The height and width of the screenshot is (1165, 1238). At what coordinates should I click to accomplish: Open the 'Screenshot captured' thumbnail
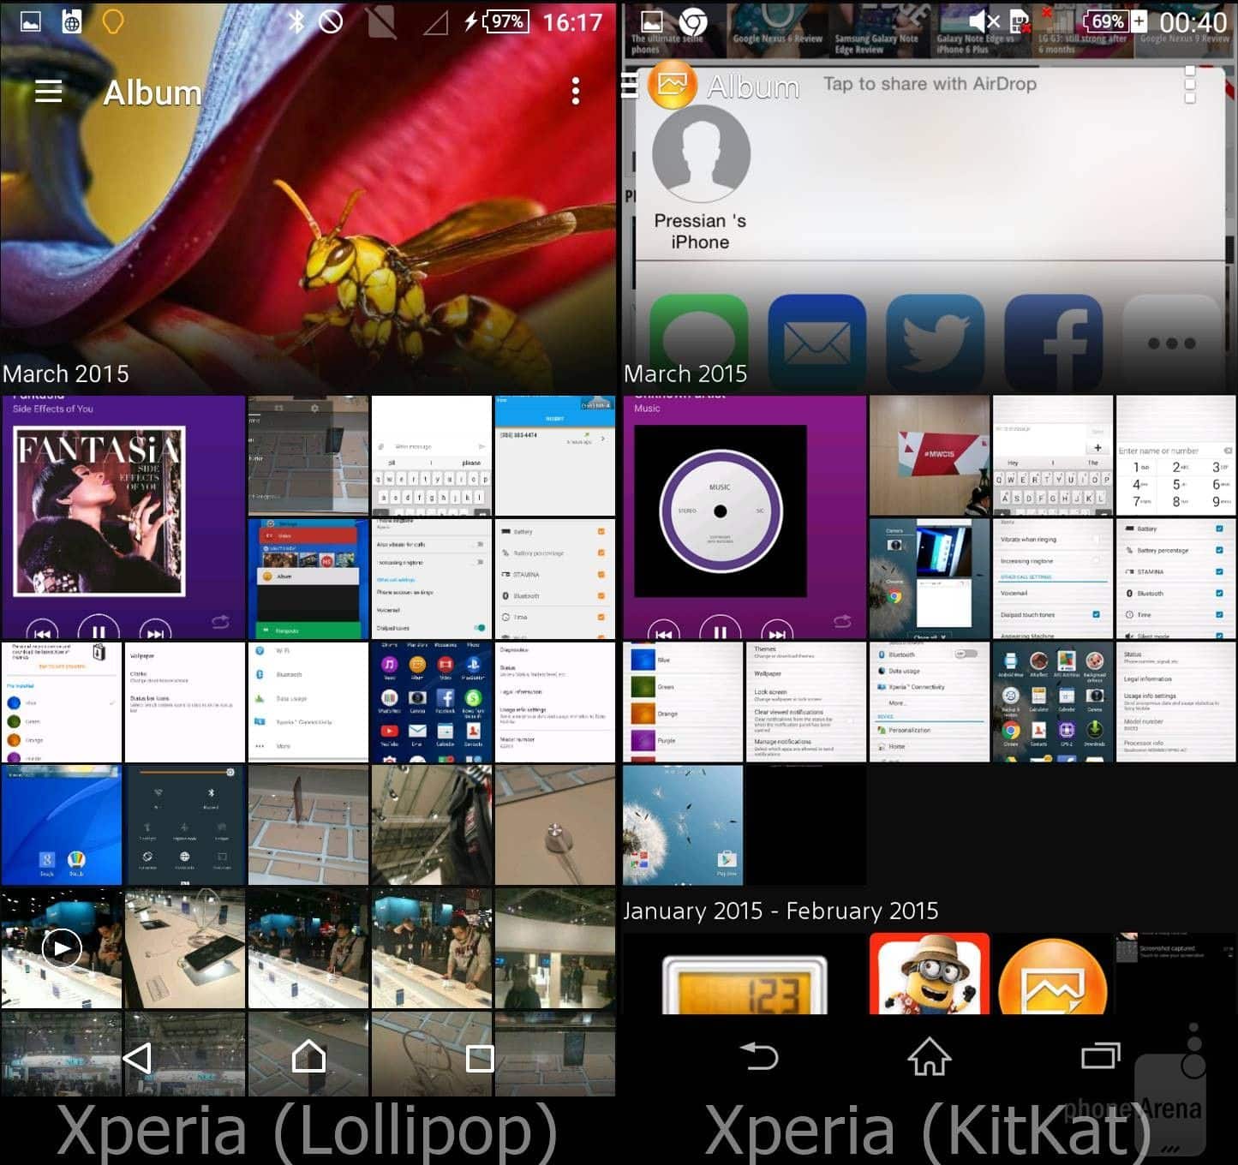[1176, 974]
